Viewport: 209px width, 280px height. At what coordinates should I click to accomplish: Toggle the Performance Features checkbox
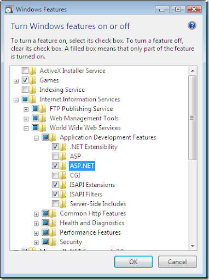45,232
